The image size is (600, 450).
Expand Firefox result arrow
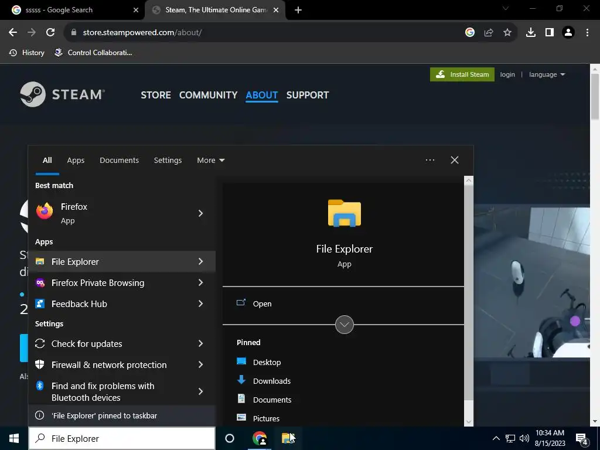pyautogui.click(x=200, y=213)
